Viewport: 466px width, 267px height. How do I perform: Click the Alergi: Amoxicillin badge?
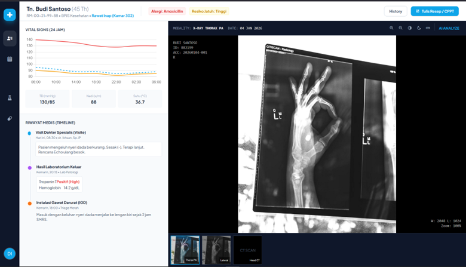point(167,11)
